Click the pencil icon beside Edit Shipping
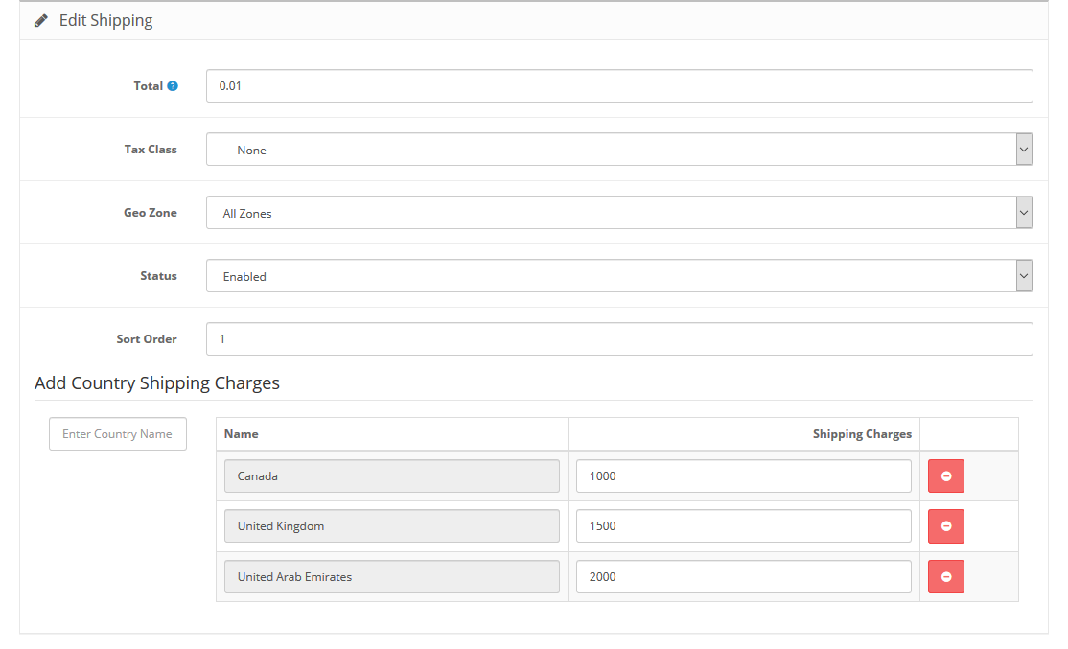 [41, 21]
